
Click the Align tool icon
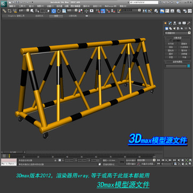pos(150,11)
